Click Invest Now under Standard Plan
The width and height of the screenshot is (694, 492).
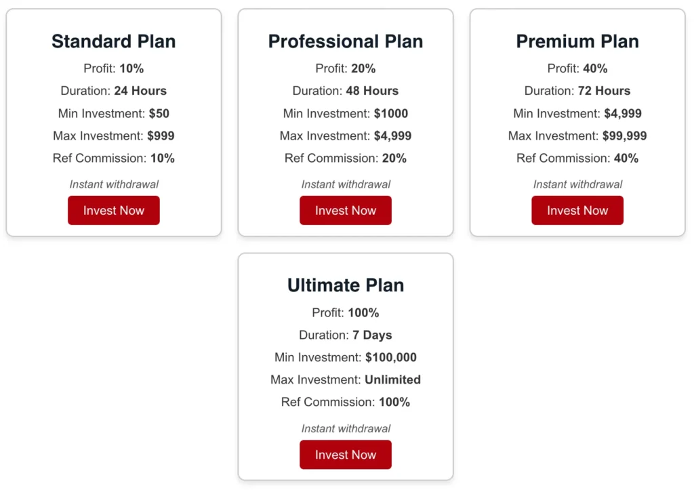click(x=114, y=210)
